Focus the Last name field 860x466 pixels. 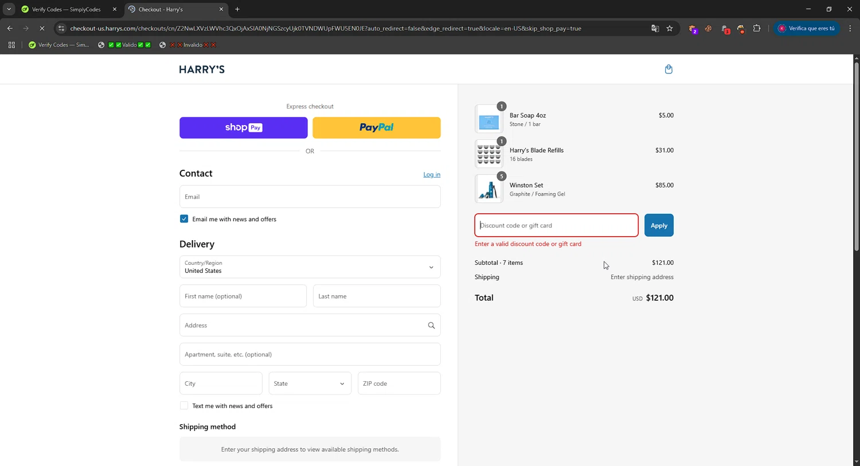tap(377, 296)
